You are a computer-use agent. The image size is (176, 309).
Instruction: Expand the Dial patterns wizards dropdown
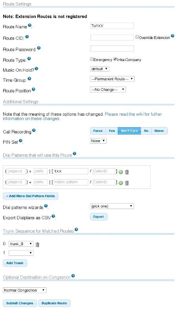[112, 206]
